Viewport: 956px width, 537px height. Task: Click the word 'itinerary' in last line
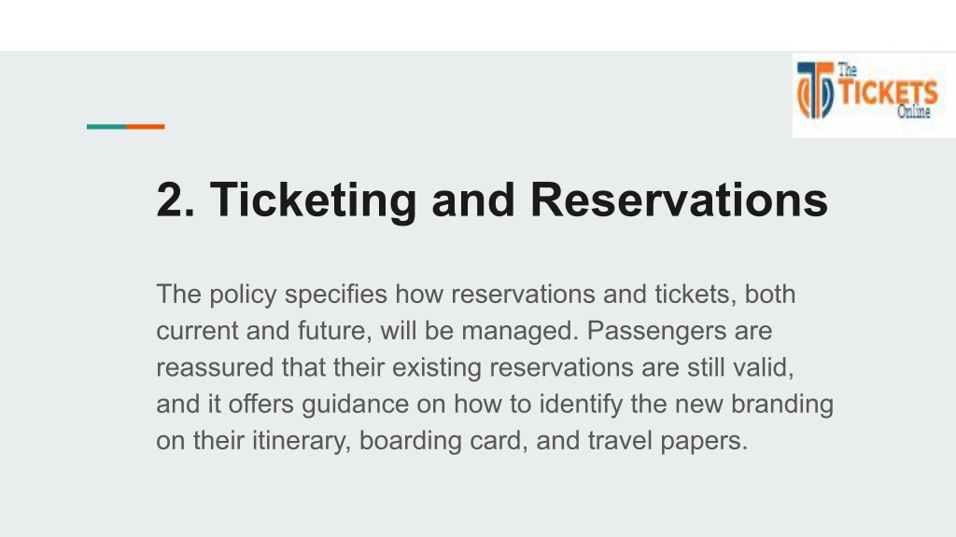[x=302, y=441]
